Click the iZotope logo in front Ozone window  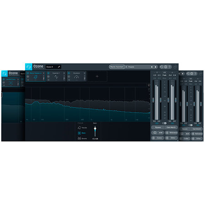coord(29,67)
